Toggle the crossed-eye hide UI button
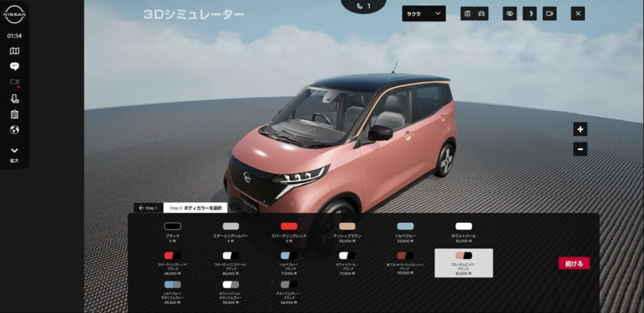This screenshot has height=313, width=644. pyautogui.click(x=509, y=14)
